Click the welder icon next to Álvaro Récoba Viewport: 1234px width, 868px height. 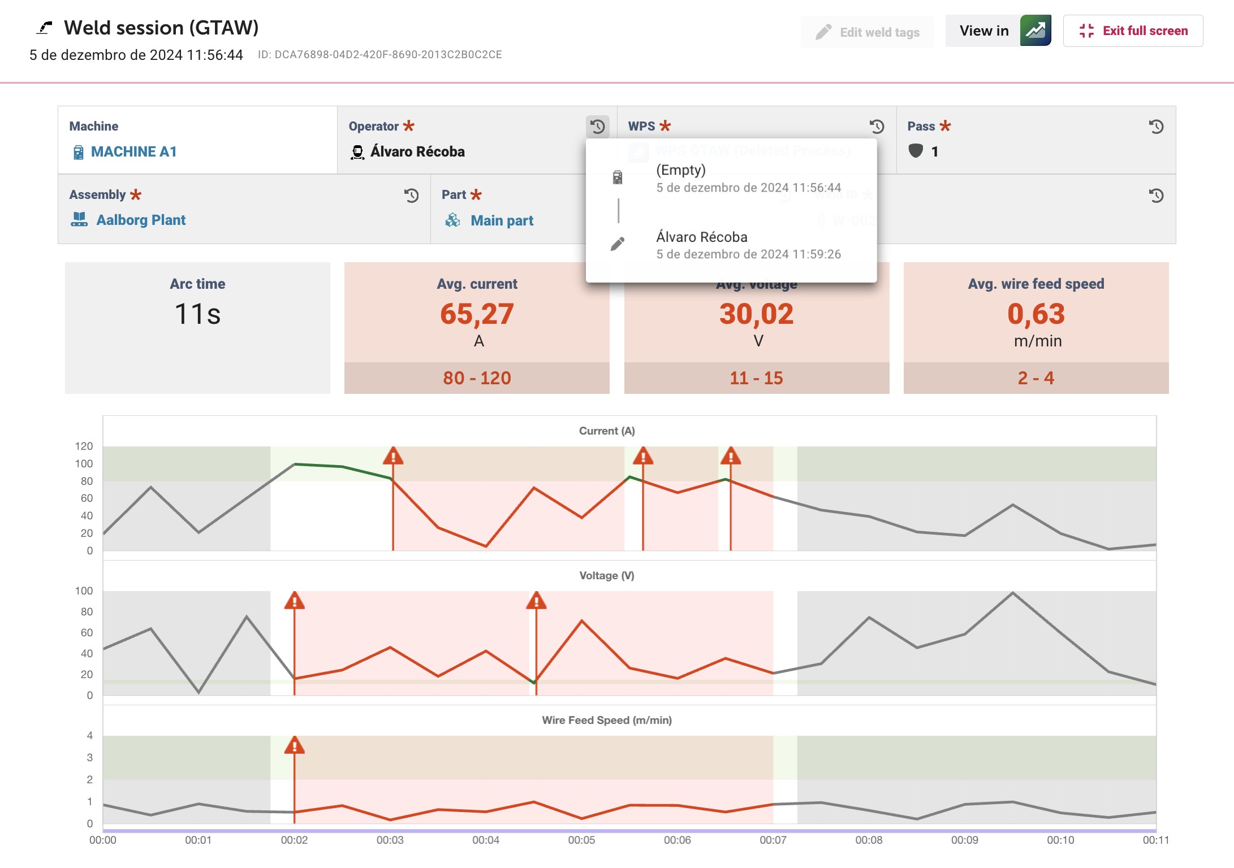click(x=357, y=152)
